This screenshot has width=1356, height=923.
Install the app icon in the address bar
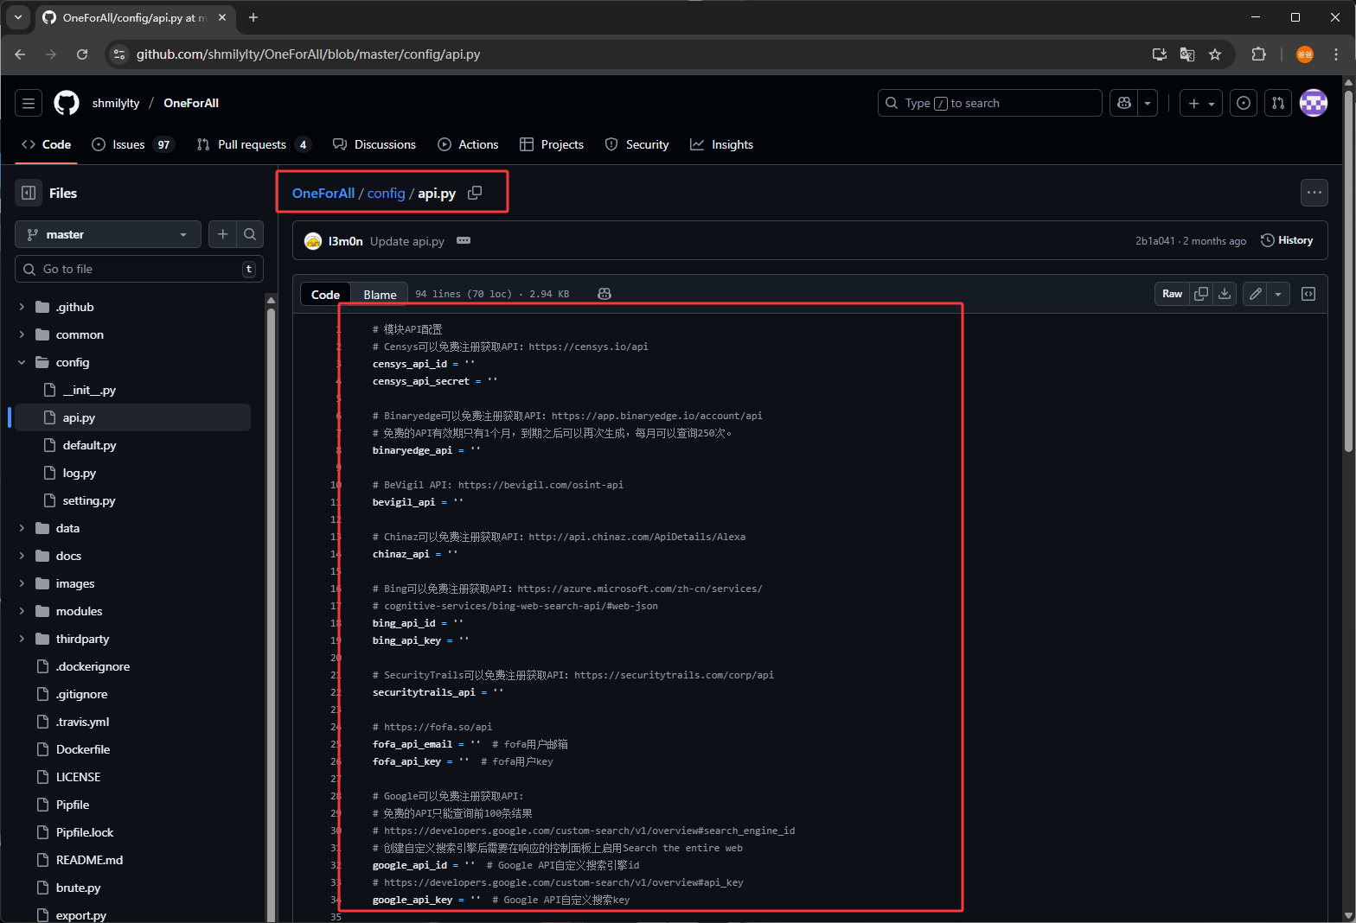(1160, 54)
